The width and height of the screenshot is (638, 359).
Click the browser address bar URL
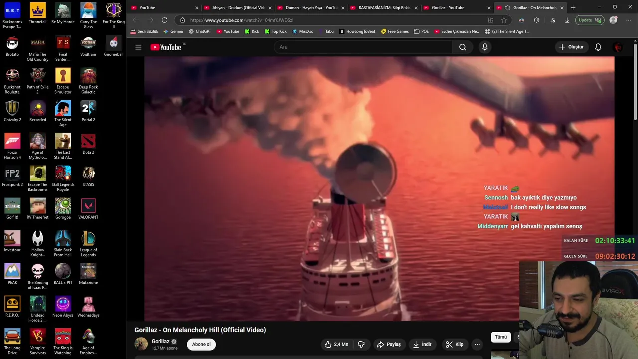242,20
